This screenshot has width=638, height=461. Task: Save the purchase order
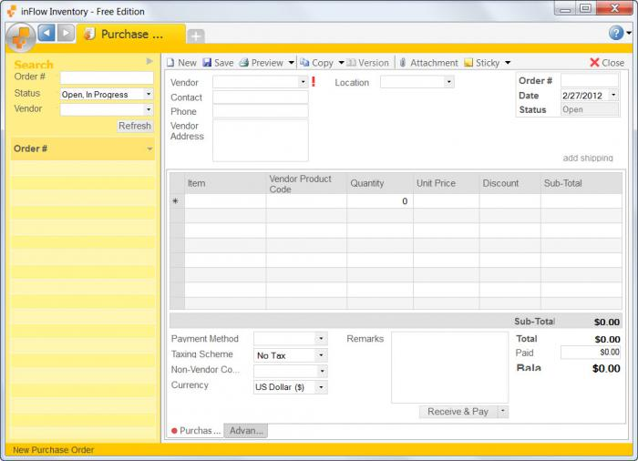coord(219,63)
